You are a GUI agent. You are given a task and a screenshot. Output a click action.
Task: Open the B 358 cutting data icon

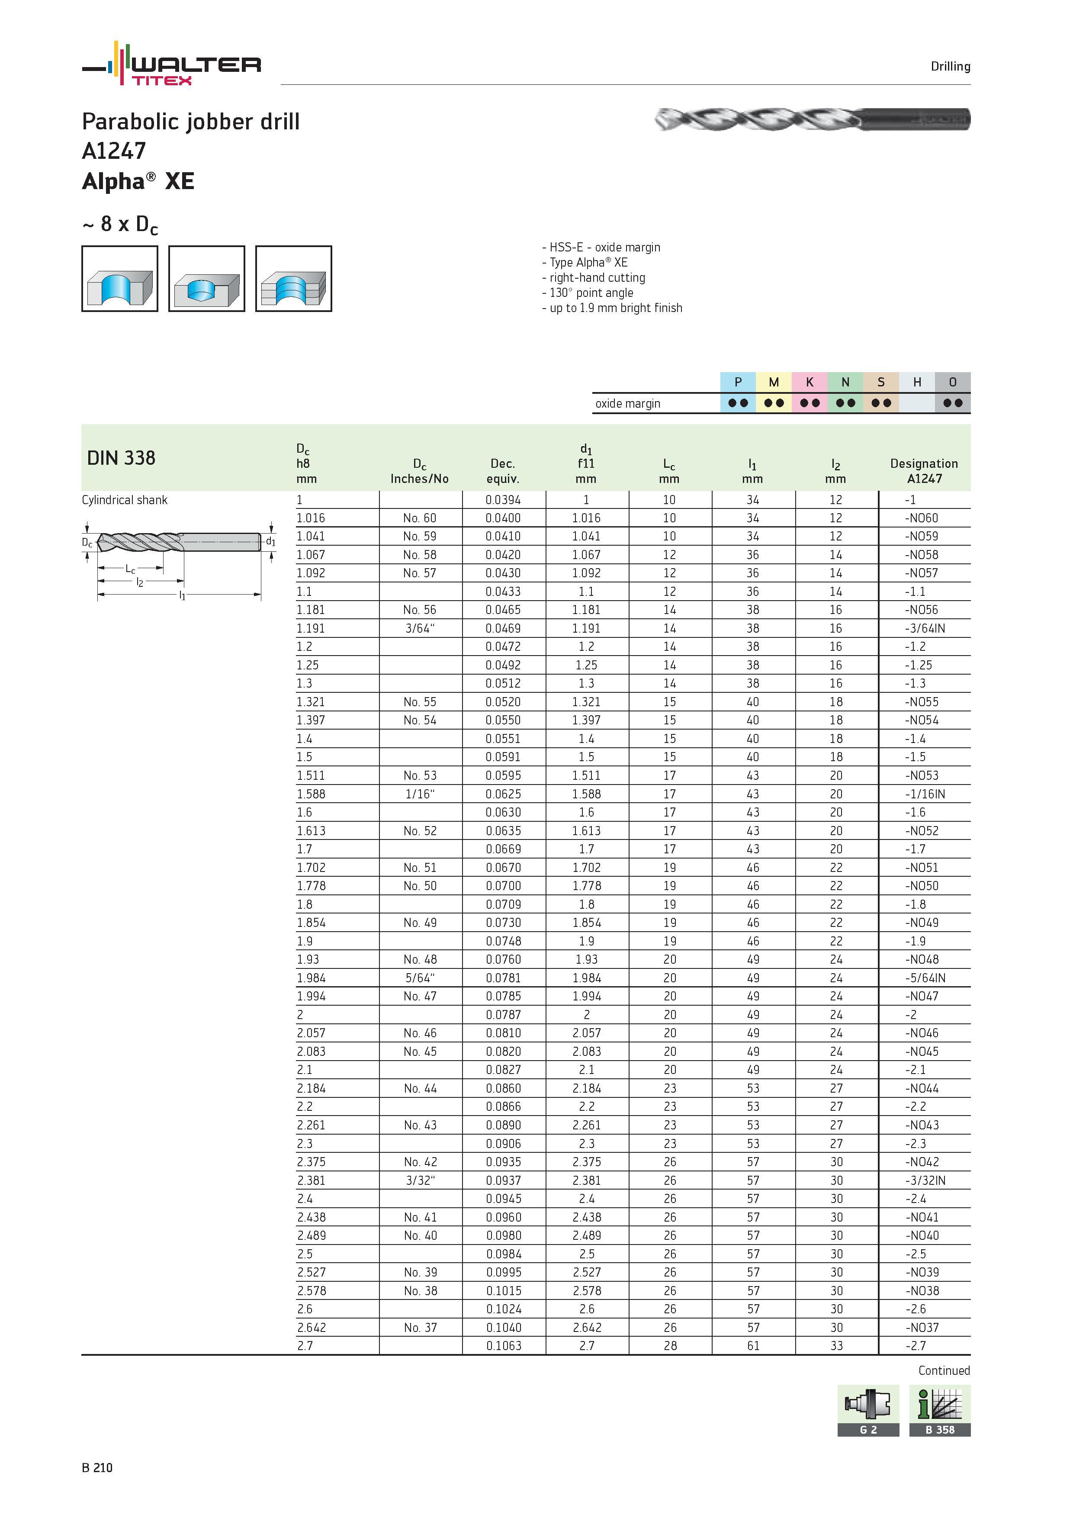pyautogui.click(x=939, y=1410)
